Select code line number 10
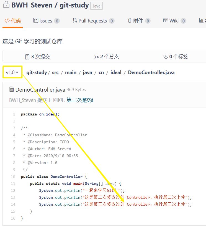The image size is (206, 229). coord(13,177)
